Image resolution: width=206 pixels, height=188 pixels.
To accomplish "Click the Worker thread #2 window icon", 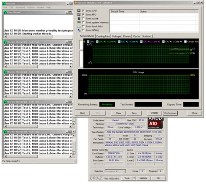I will (5, 72).
